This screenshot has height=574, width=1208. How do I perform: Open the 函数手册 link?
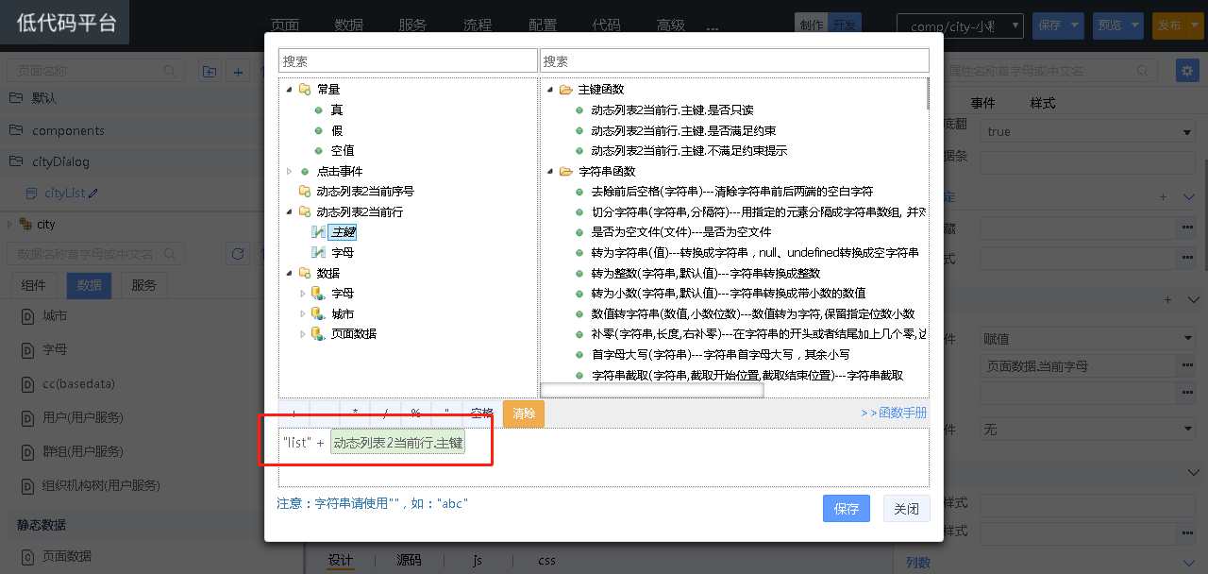(x=894, y=414)
